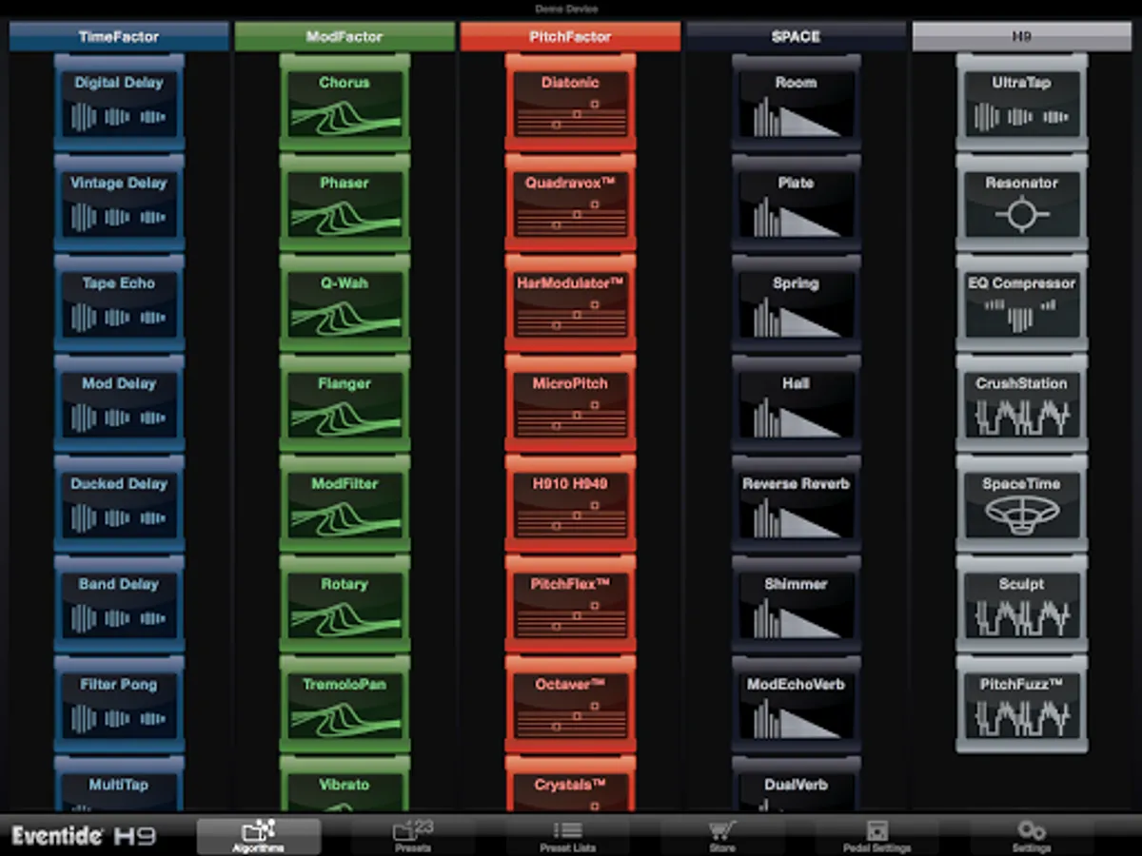Screen dimensions: 1142x856
Task: Click the Eventide H9 logo
Action: 84,836
